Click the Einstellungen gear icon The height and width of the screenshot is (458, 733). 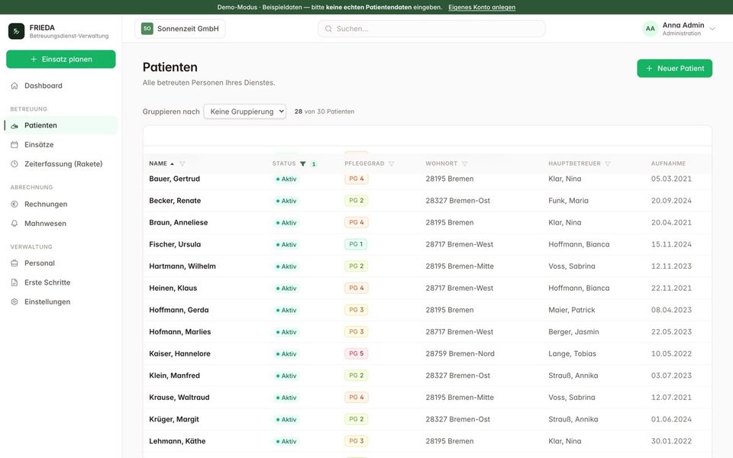pyautogui.click(x=15, y=302)
